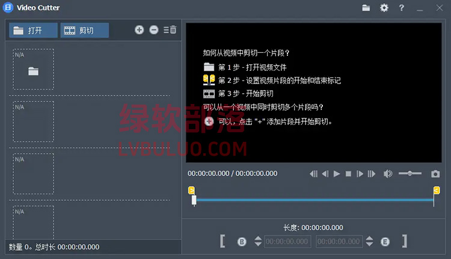Select the fourth N/A segment slot
Viewport: 451px width, 259px height.
click(x=33, y=222)
